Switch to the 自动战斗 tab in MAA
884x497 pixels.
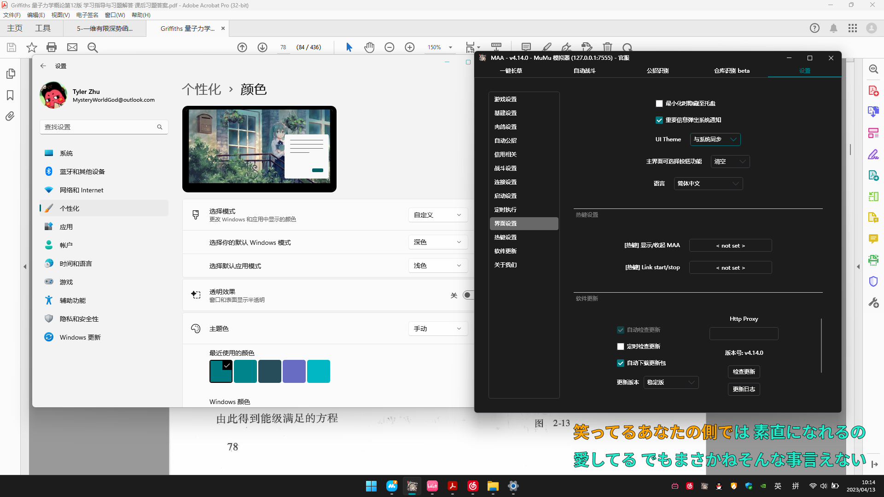[583, 70]
